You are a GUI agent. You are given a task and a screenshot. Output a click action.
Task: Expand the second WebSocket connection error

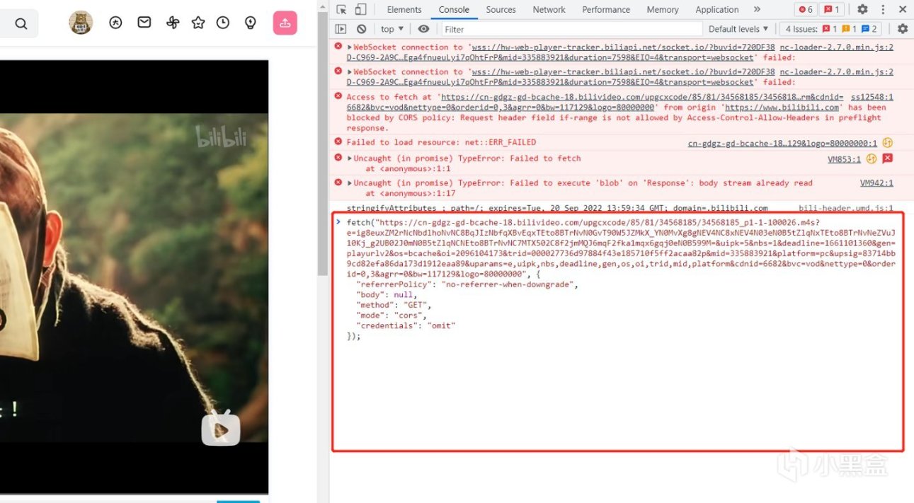(x=349, y=72)
